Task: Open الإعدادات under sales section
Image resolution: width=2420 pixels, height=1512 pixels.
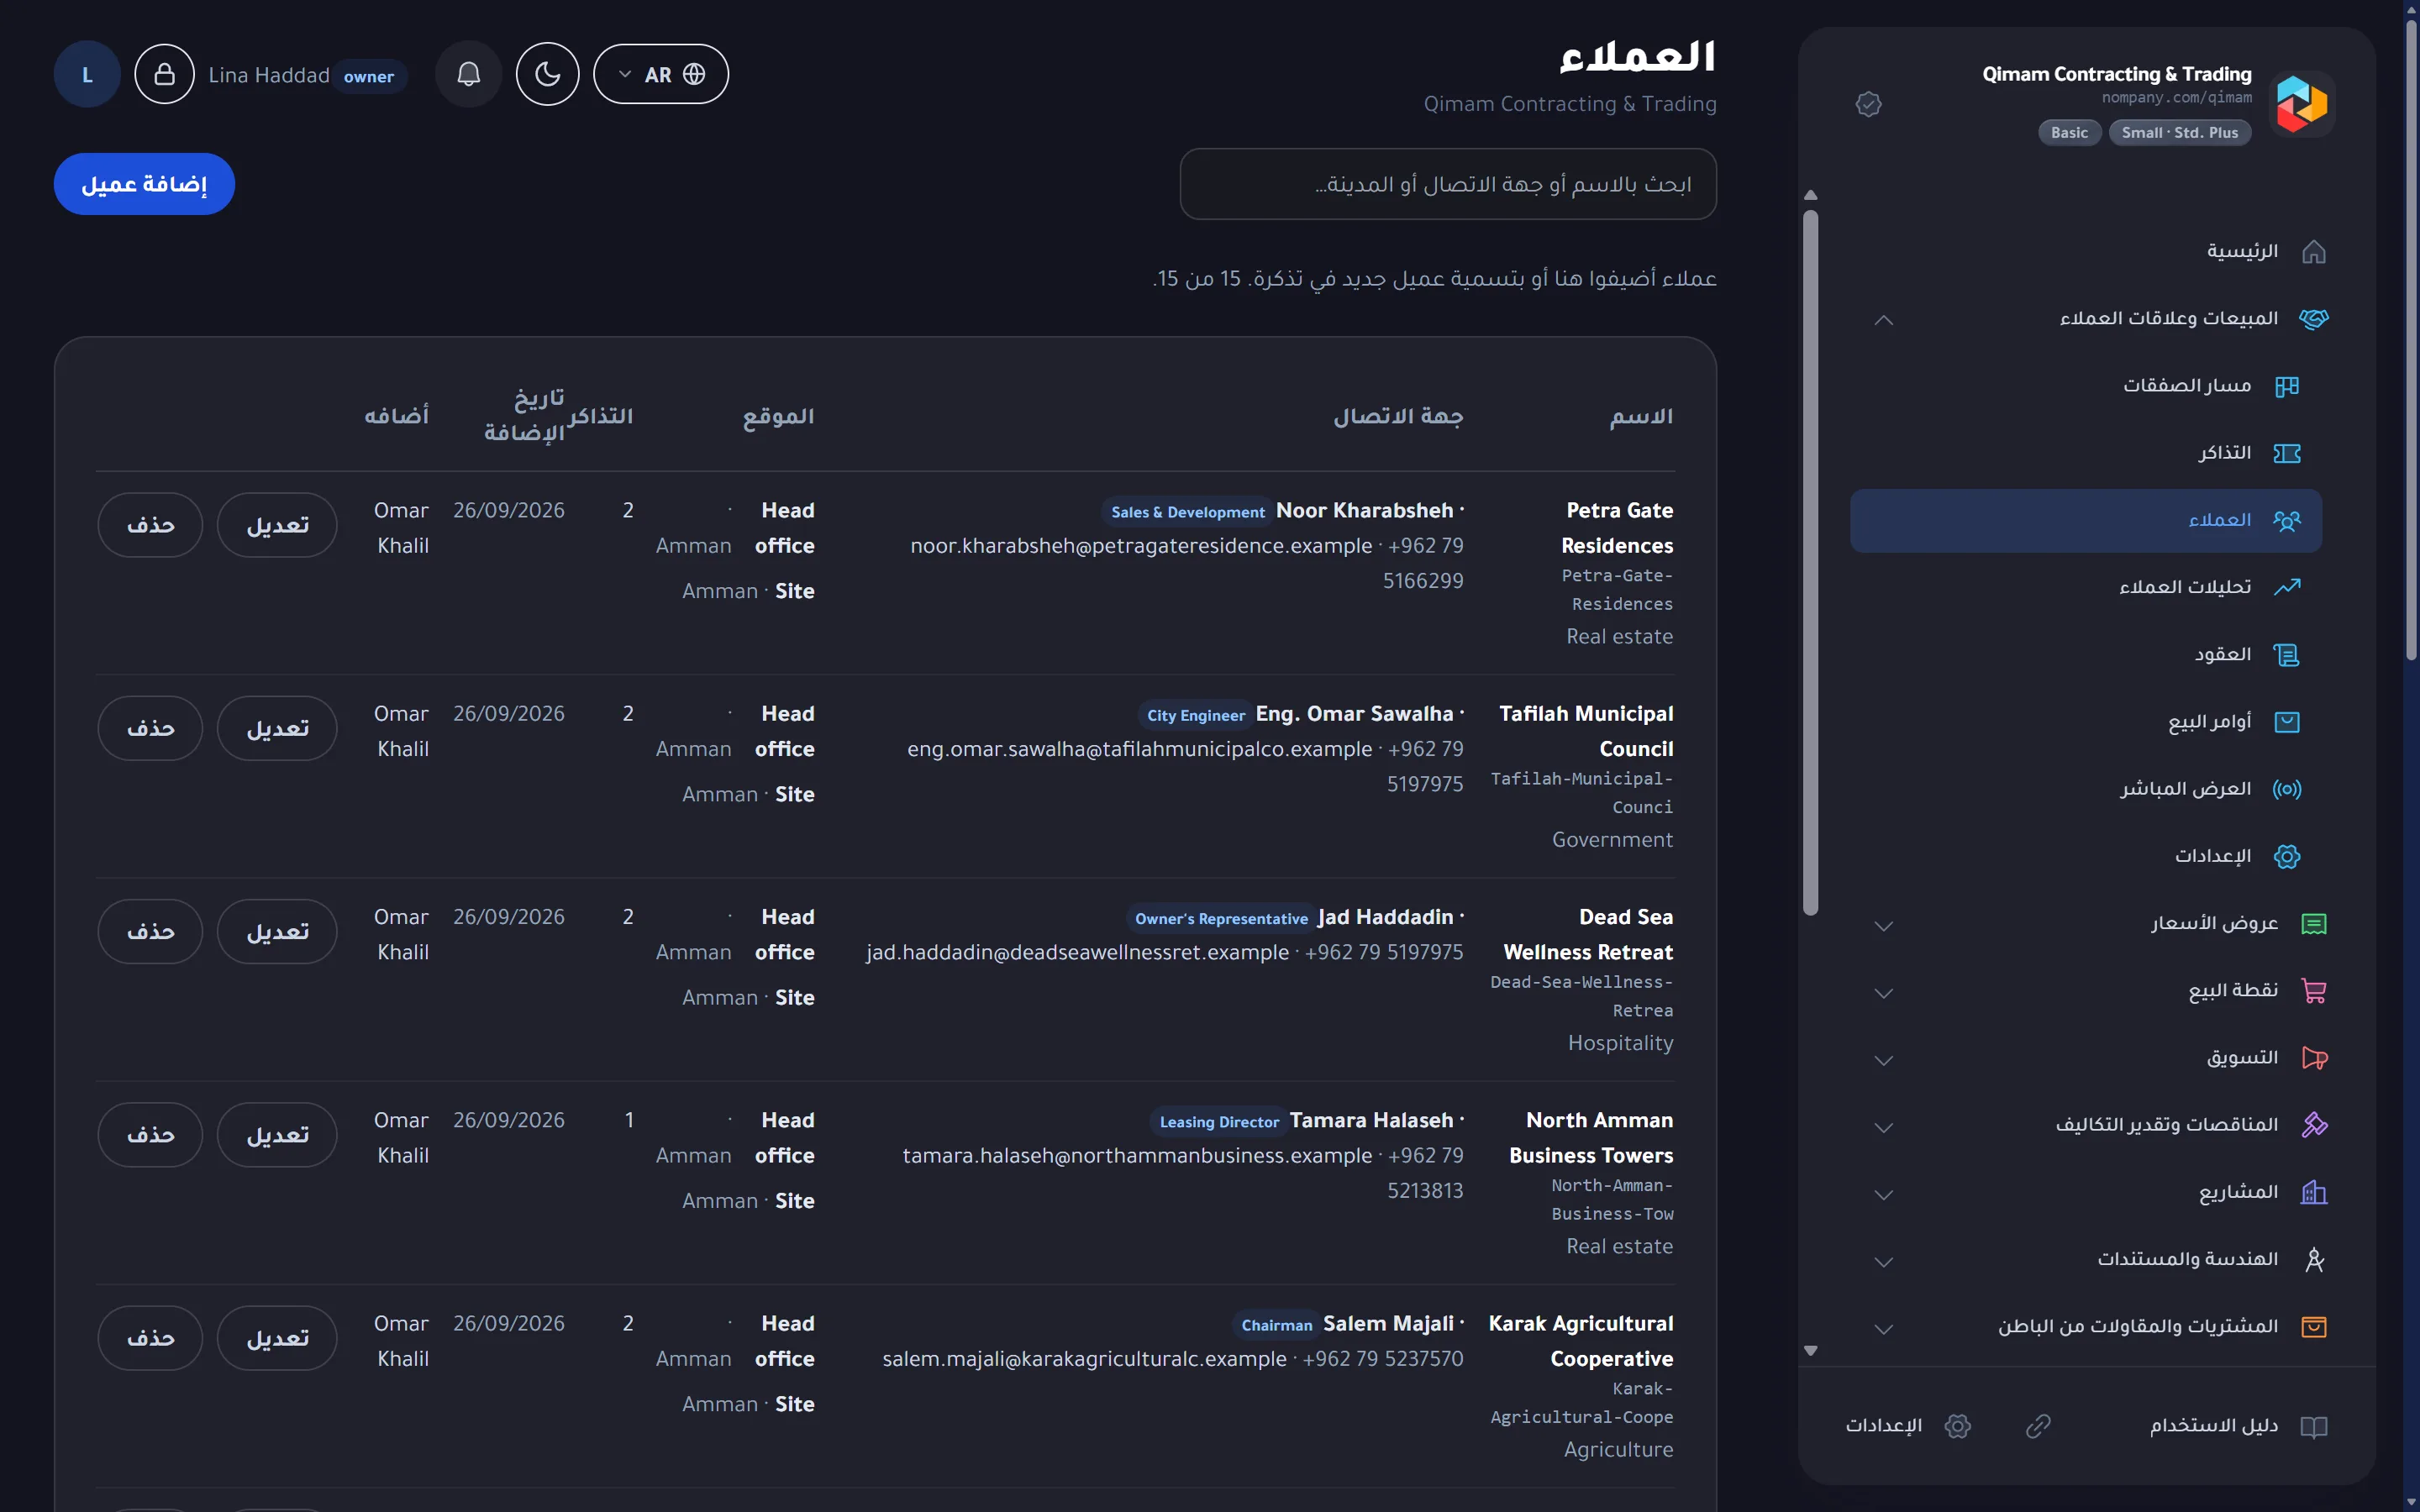Action: click(x=2086, y=856)
